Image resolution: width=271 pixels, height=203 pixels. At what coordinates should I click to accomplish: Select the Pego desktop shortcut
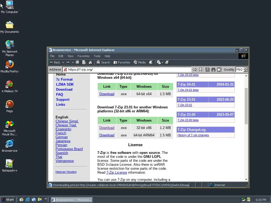pos(10,106)
